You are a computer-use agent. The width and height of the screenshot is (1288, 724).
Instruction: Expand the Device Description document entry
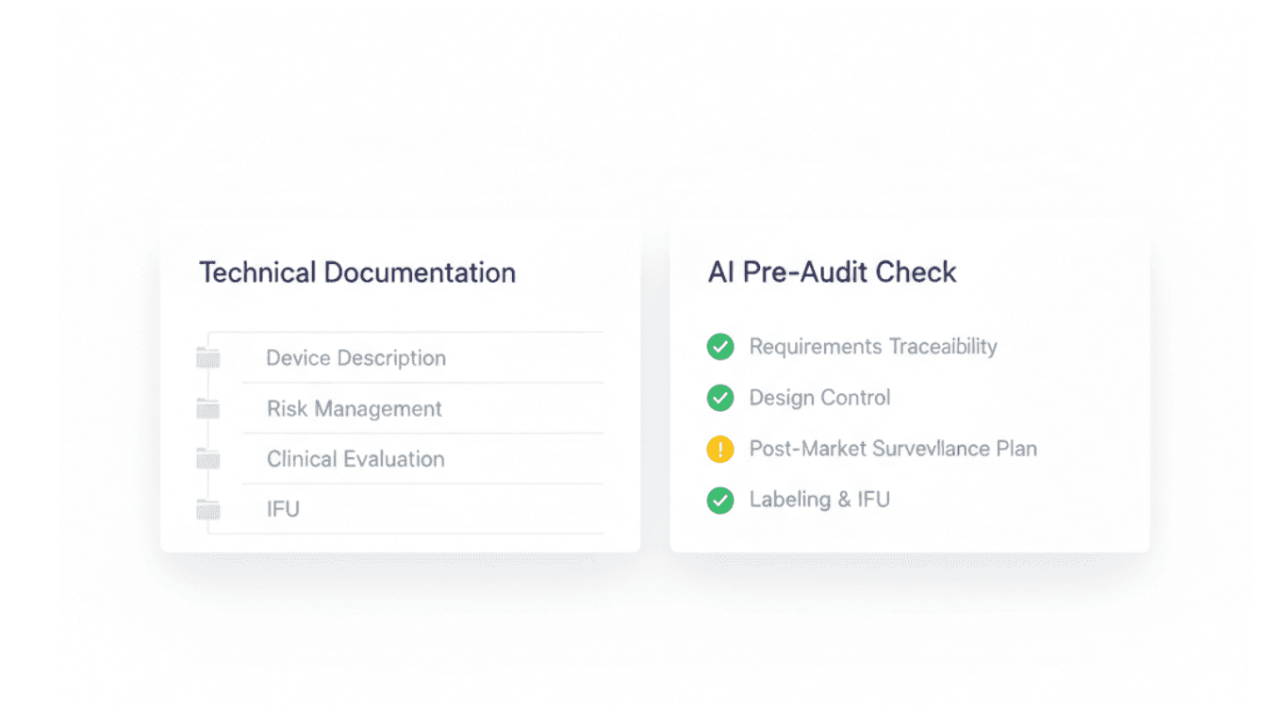355,358
